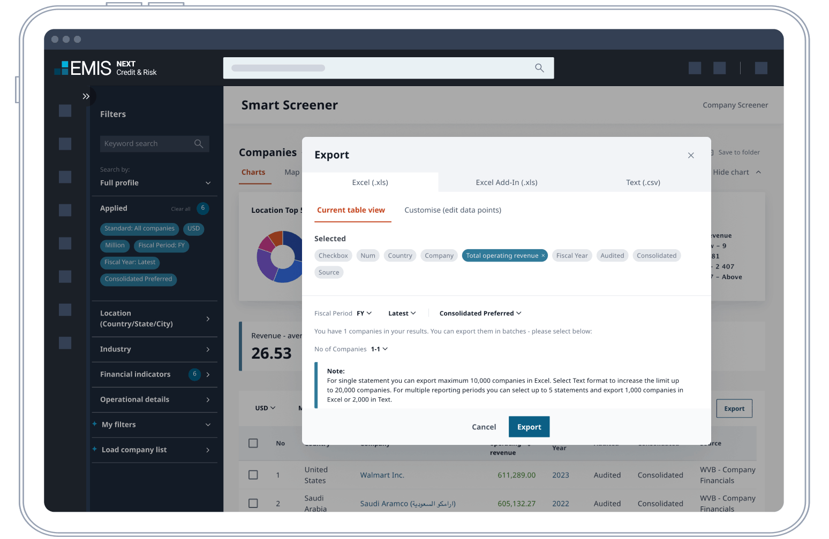
Task: Open the Consolidated Preferred dropdown
Action: (x=480, y=313)
